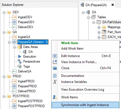Viewport: 121px width, 109px height.
Task: Click the Edit Instance gear icon in menu
Action: tap(55, 56)
